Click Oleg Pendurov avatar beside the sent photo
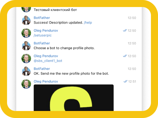158x118 pixels. coord(26,84)
